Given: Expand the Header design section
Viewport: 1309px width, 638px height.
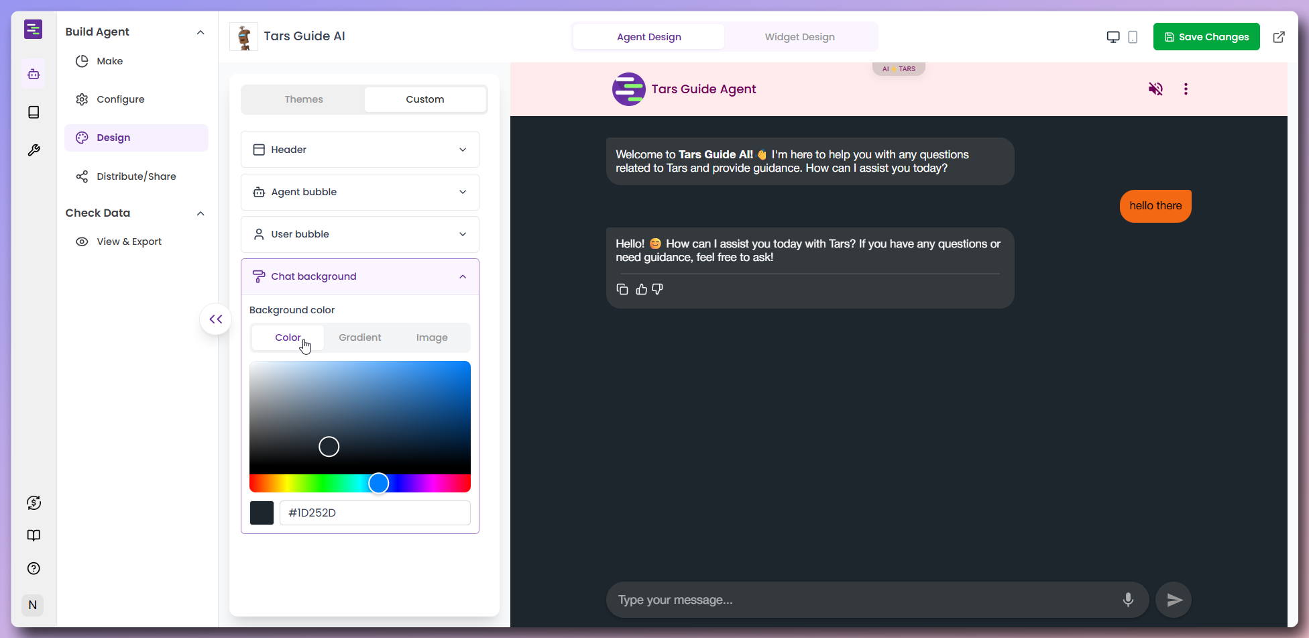Looking at the screenshot, I should coord(359,149).
